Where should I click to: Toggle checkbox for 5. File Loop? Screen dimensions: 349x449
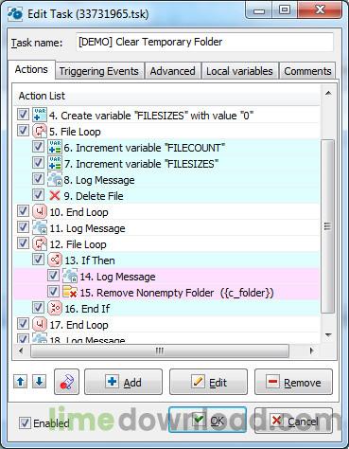point(23,131)
